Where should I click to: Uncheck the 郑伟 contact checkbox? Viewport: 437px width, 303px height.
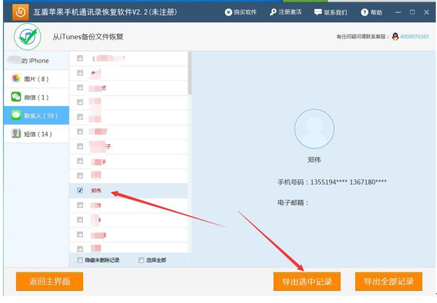coord(80,190)
